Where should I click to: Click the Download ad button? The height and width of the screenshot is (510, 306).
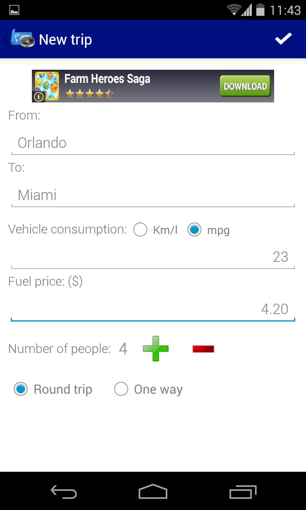(245, 86)
